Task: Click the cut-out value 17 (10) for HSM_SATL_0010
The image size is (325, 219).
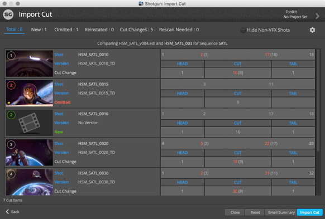Action: click(x=271, y=55)
